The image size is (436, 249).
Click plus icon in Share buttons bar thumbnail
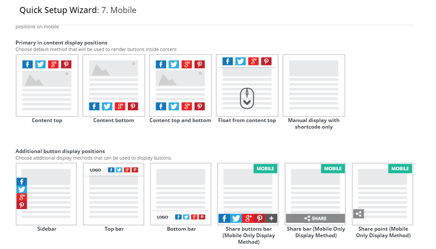tap(271, 218)
